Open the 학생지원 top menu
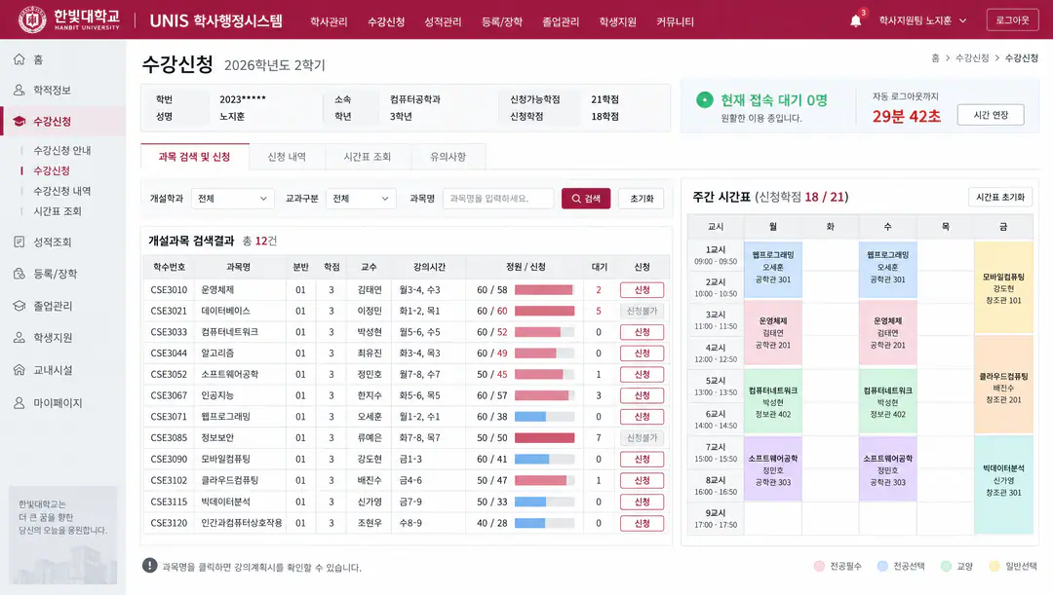The image size is (1053, 595). (618, 21)
